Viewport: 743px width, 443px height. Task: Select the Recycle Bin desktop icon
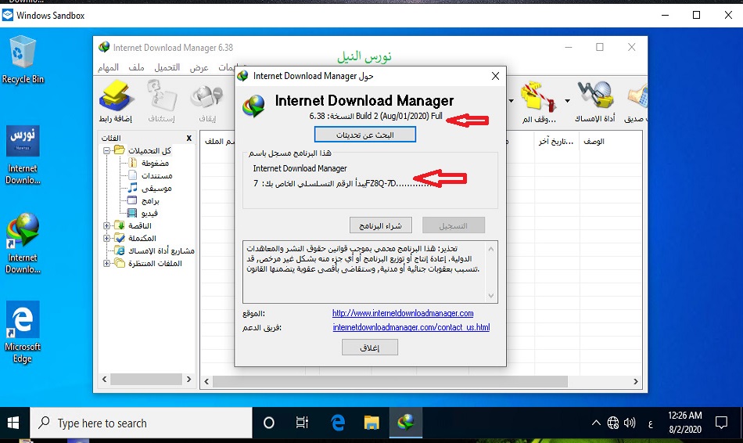(23, 59)
